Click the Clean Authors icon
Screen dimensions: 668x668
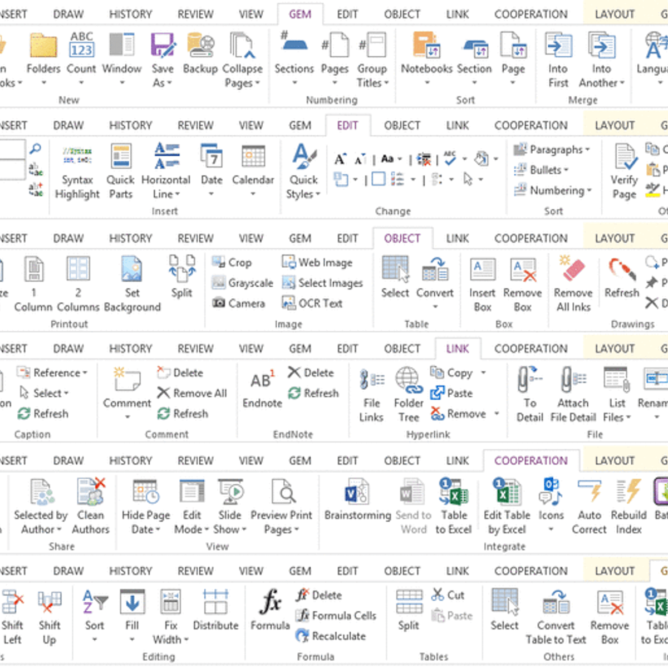[x=91, y=492]
